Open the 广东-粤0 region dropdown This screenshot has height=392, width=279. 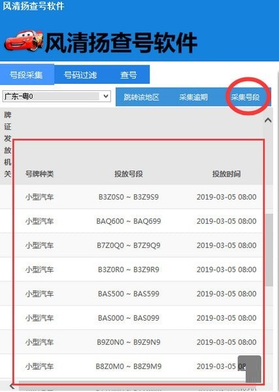pyautogui.click(x=57, y=96)
